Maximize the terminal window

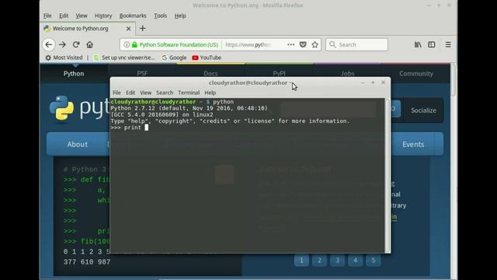(373, 82)
